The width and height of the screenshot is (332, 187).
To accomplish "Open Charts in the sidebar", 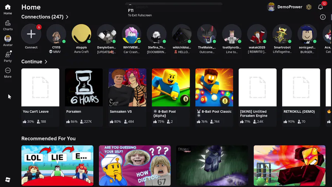I will pos(8,25).
